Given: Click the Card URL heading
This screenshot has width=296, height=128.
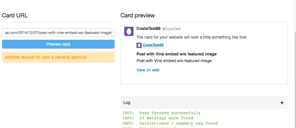Looking at the screenshot, I should 15,15.
